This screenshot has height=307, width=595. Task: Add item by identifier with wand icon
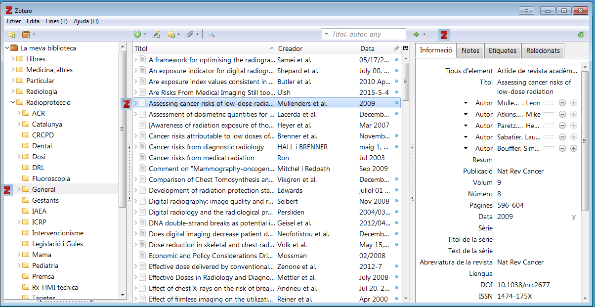click(x=156, y=35)
